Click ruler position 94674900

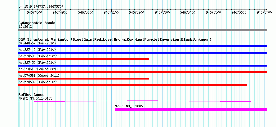[x=60, y=12]
